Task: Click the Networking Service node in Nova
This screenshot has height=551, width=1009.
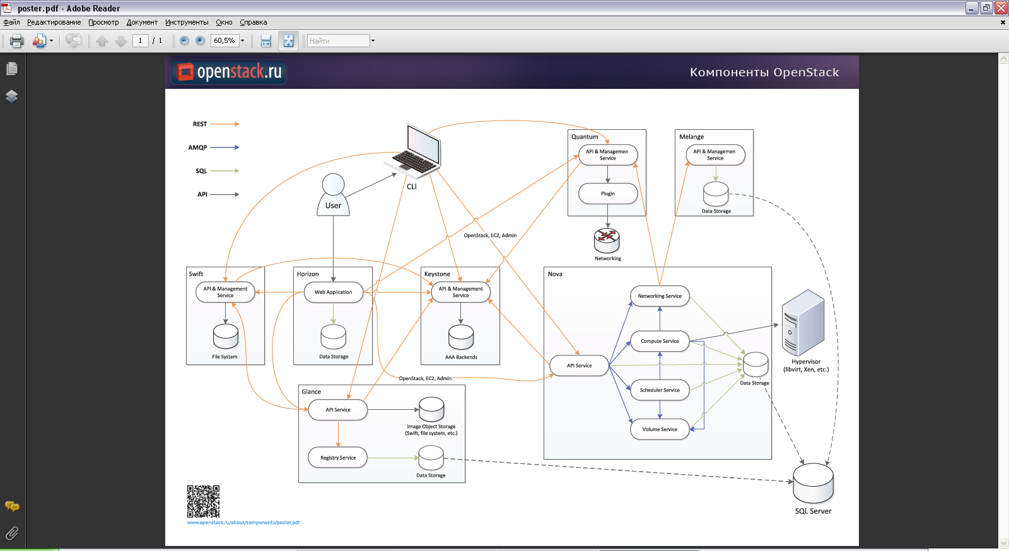Action: coord(660,296)
